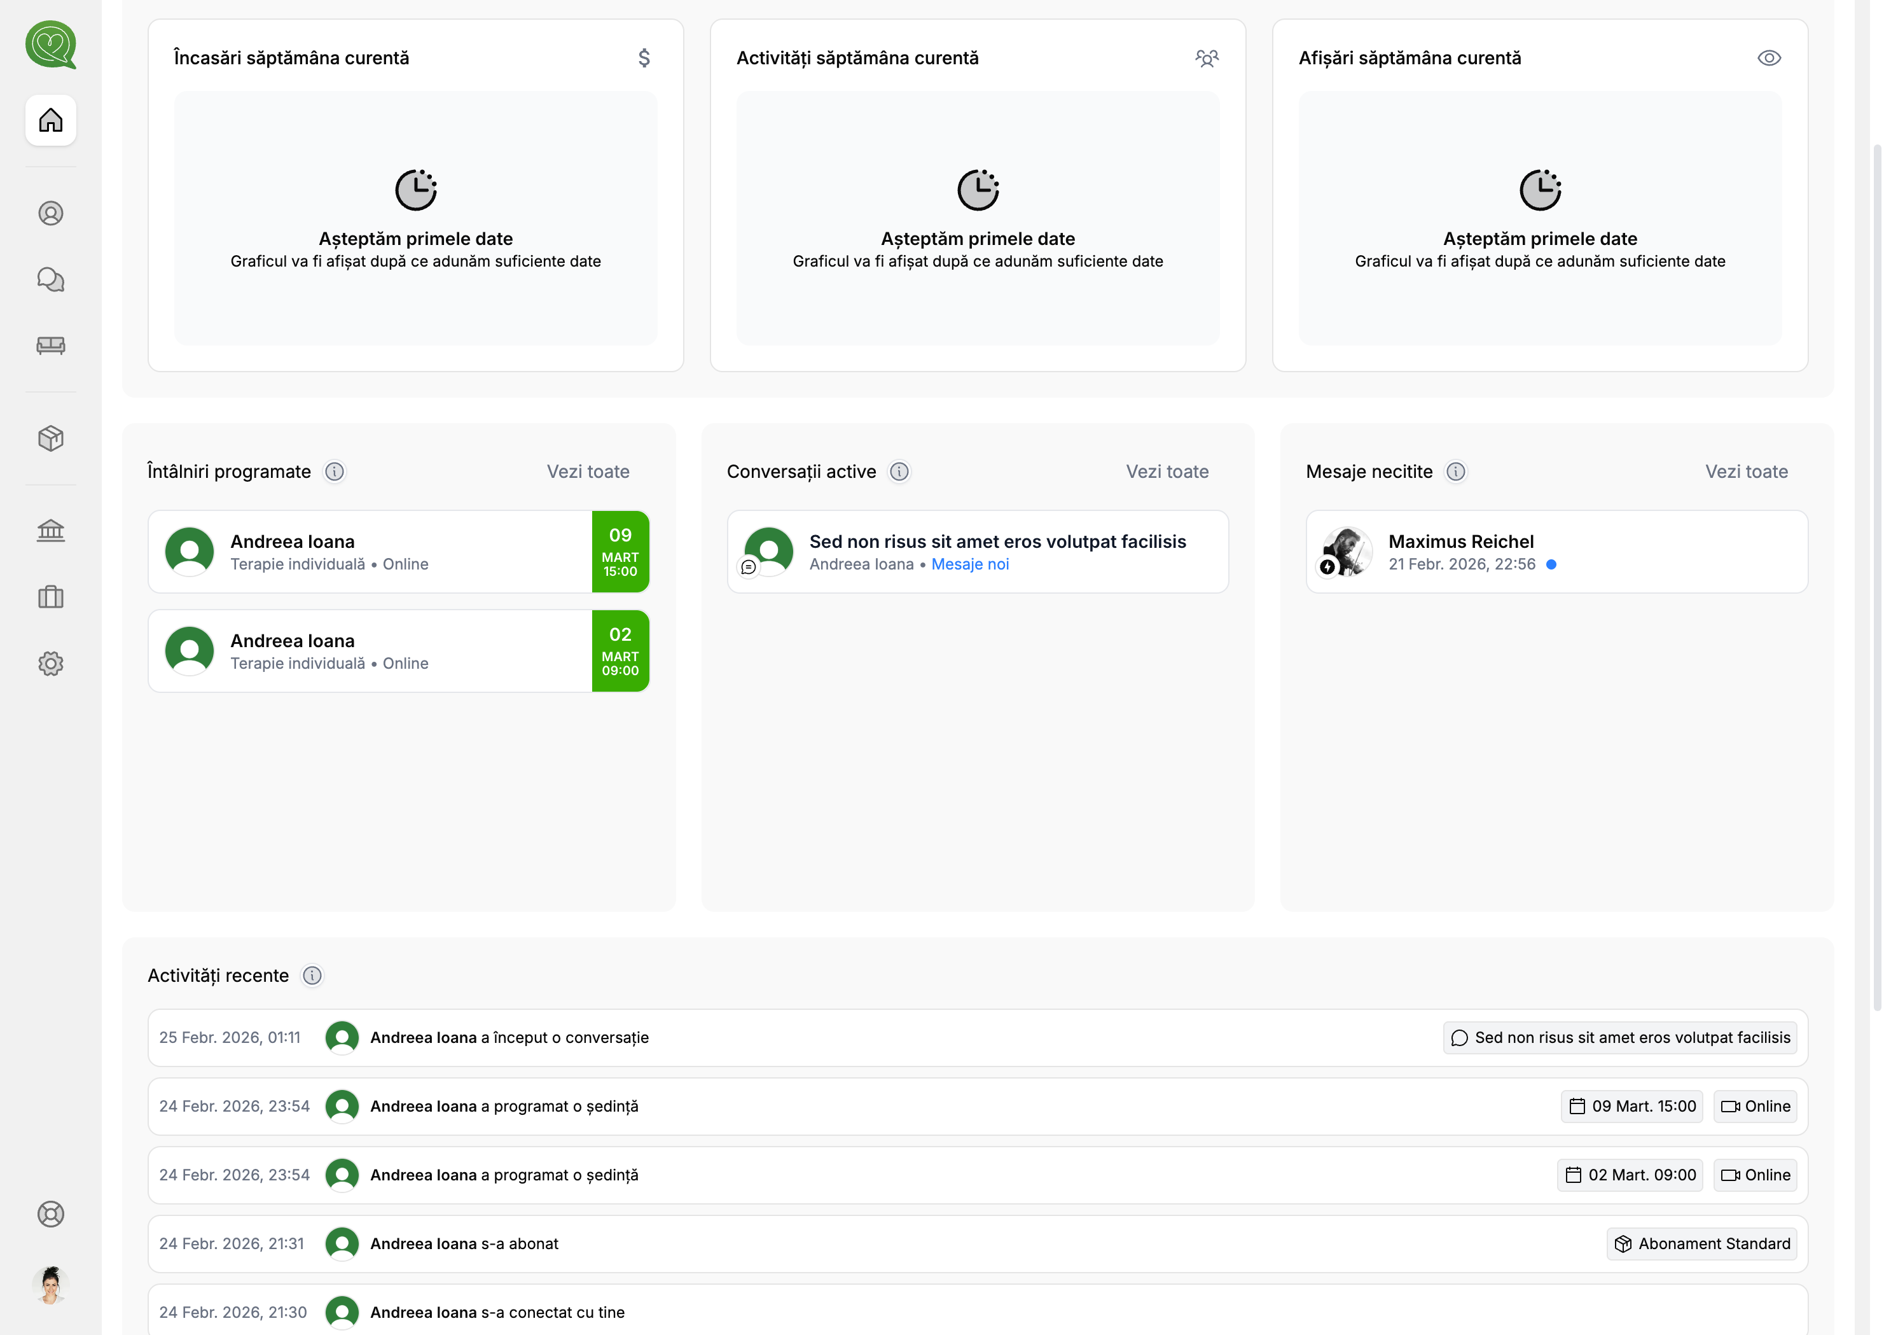Click the eye icon on Afișări card

1768,59
